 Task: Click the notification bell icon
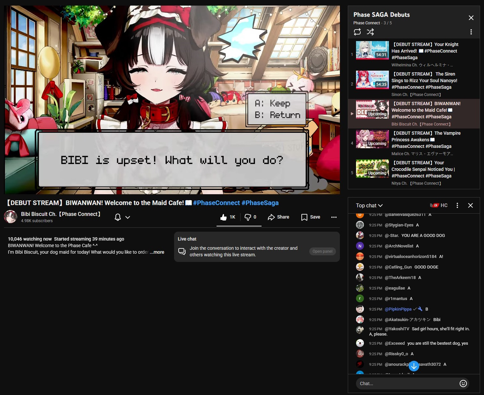pyautogui.click(x=118, y=217)
